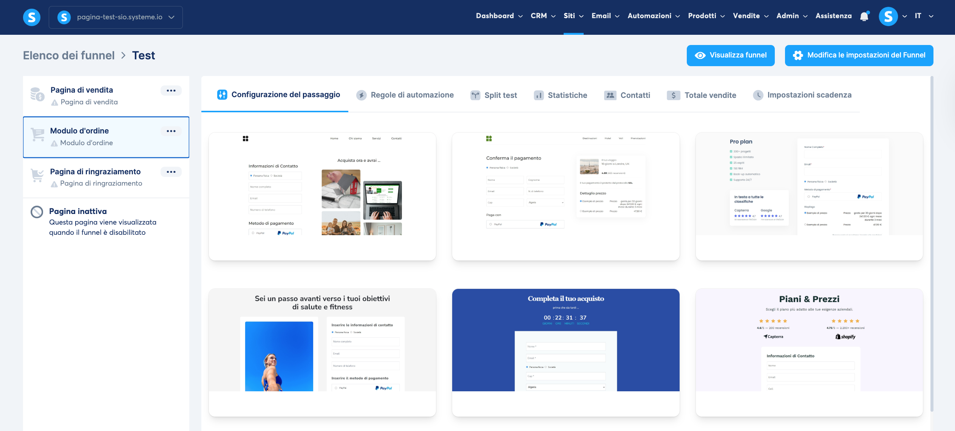Click the Pagina inattiva disabled-circle icon
This screenshot has width=955, height=431.
pos(37,212)
